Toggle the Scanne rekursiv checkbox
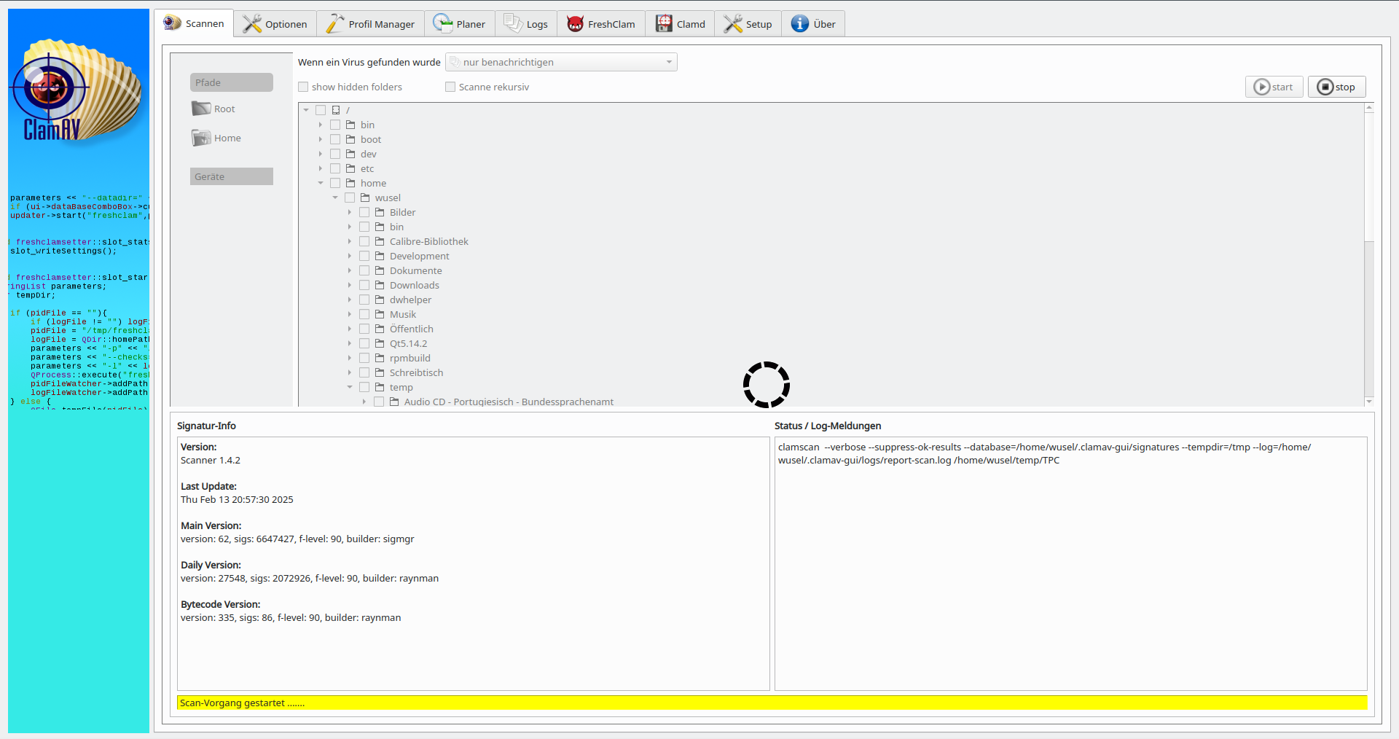 click(450, 87)
